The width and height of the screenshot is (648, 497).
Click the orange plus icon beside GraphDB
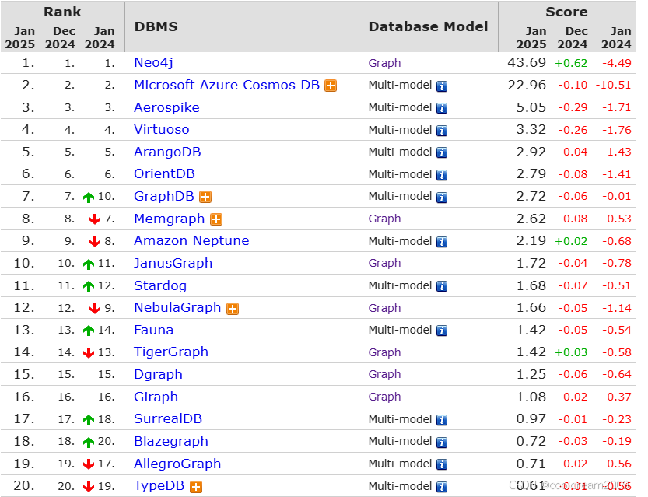pyautogui.click(x=205, y=197)
